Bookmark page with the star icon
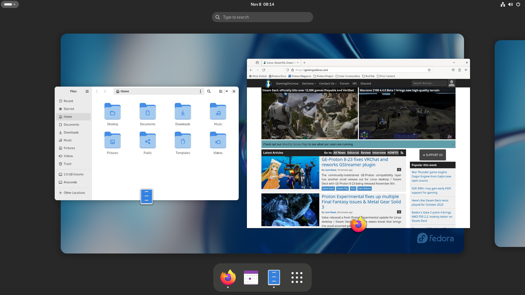The height and width of the screenshot is (295, 525). coord(429,70)
